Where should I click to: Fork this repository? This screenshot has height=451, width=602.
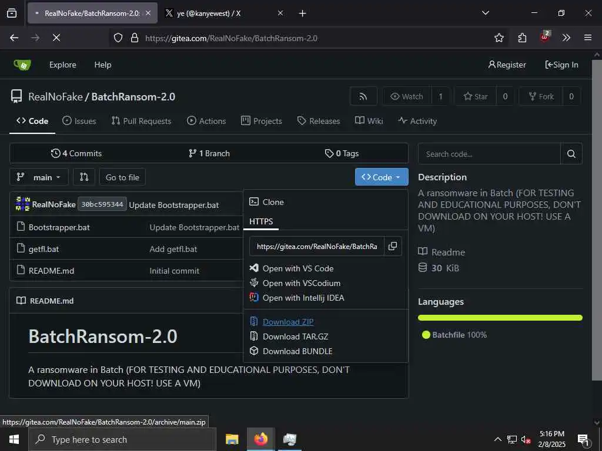[x=541, y=96]
